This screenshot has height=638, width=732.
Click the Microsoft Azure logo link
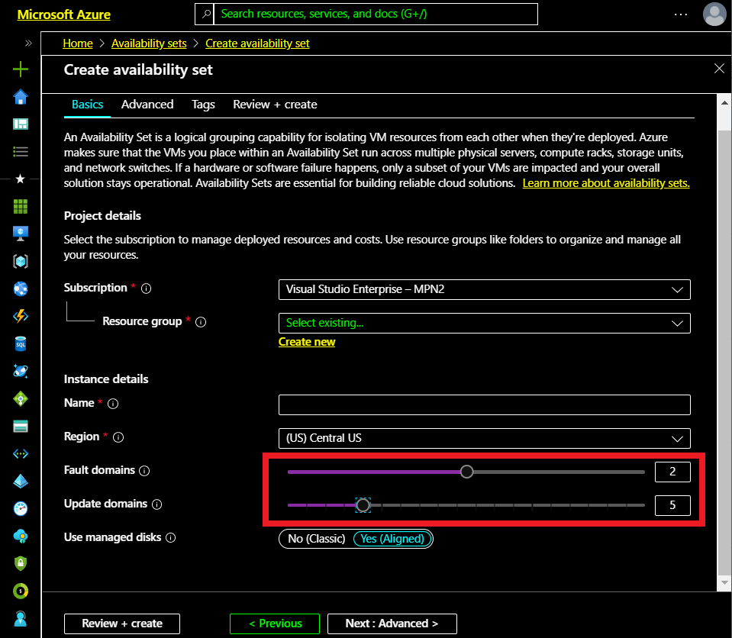(64, 14)
